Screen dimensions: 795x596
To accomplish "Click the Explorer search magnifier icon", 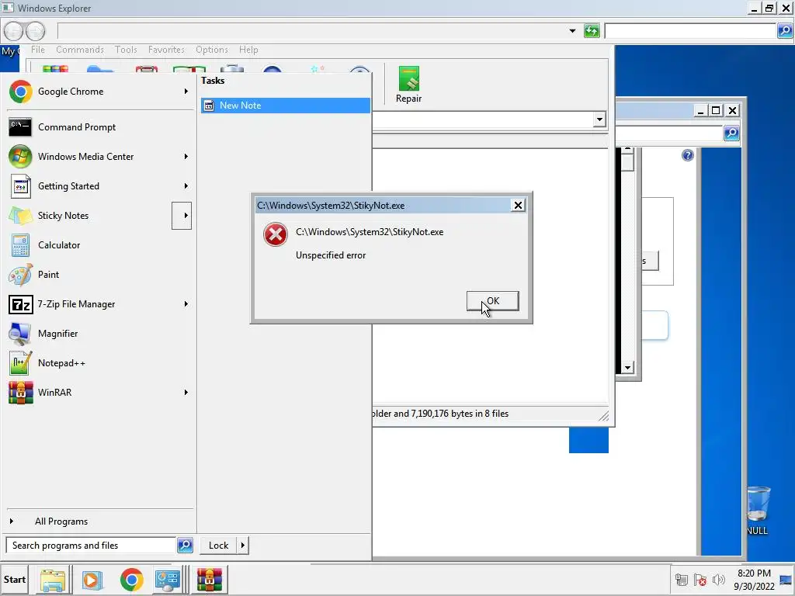I will click(785, 31).
